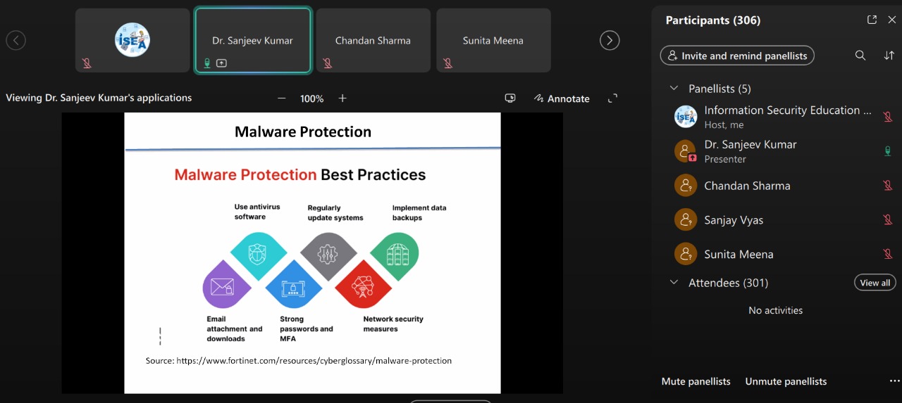Click Mute panellists button
Viewport: 902px width, 403px height.
[696, 381]
